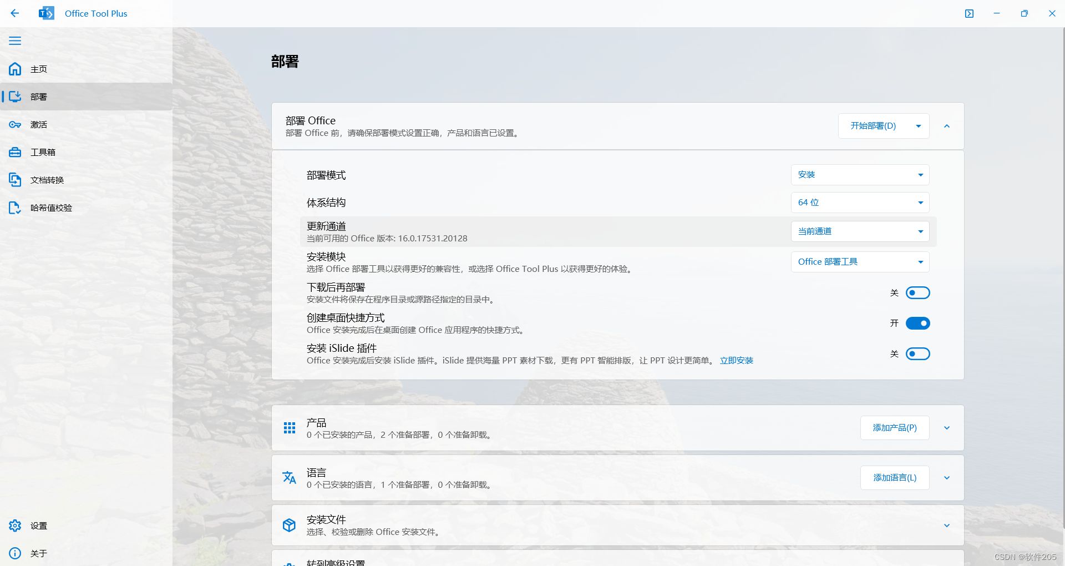Expand the 产品 section chevron
Image resolution: width=1065 pixels, height=566 pixels.
click(947, 428)
